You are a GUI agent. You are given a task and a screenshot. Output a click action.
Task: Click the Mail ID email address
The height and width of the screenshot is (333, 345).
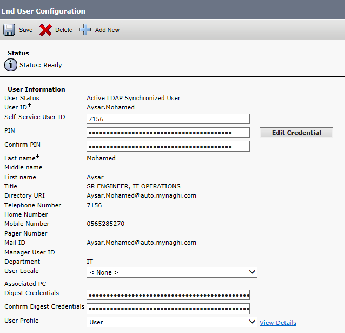[141, 243]
